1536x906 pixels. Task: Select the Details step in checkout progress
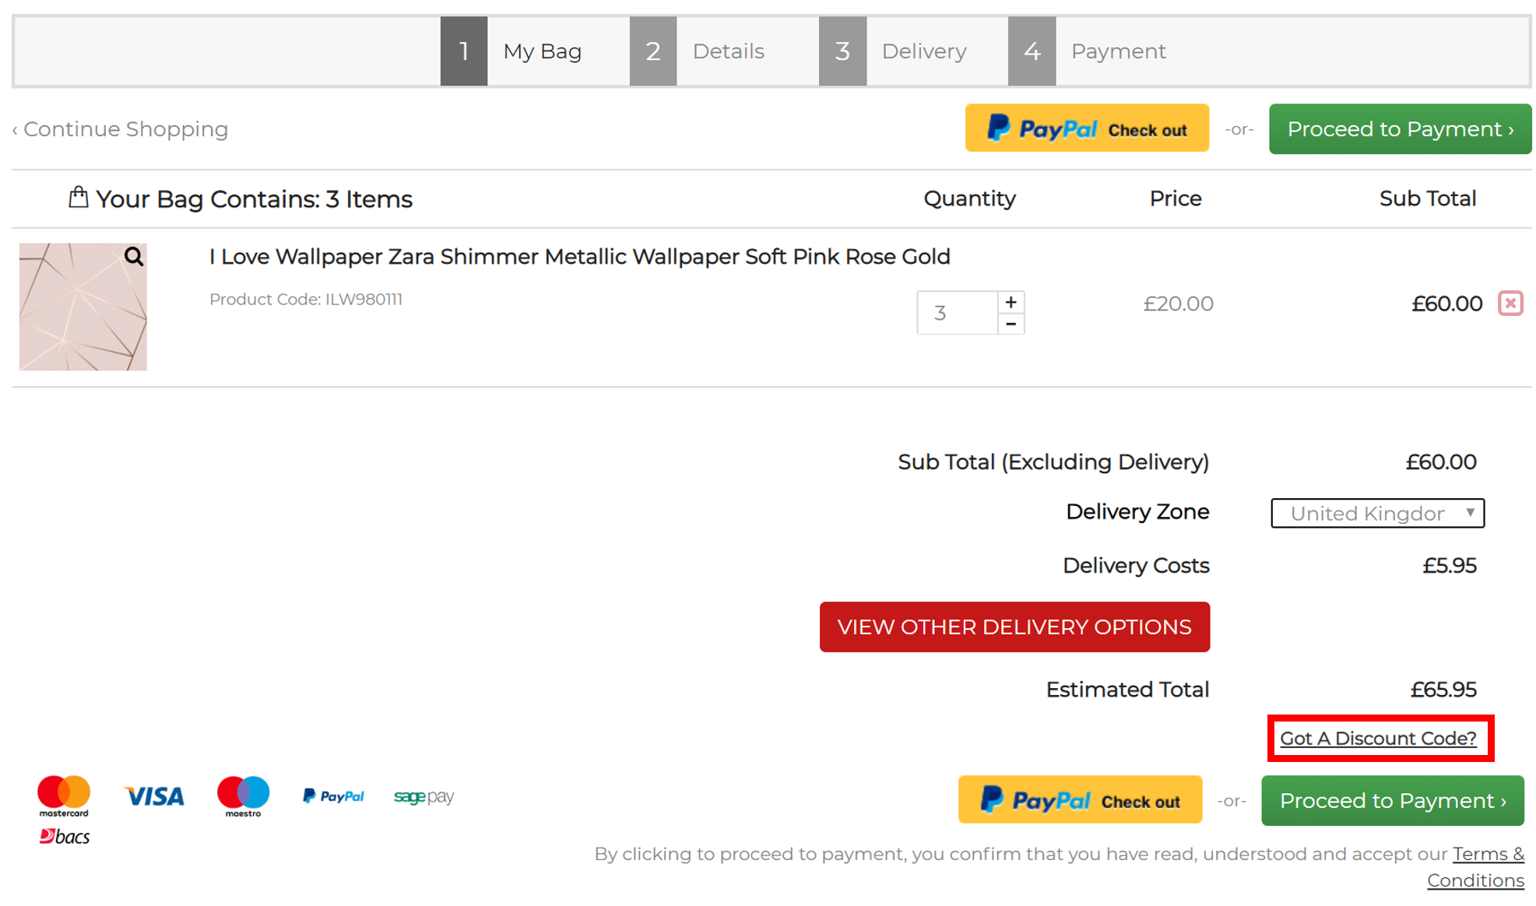(x=727, y=51)
